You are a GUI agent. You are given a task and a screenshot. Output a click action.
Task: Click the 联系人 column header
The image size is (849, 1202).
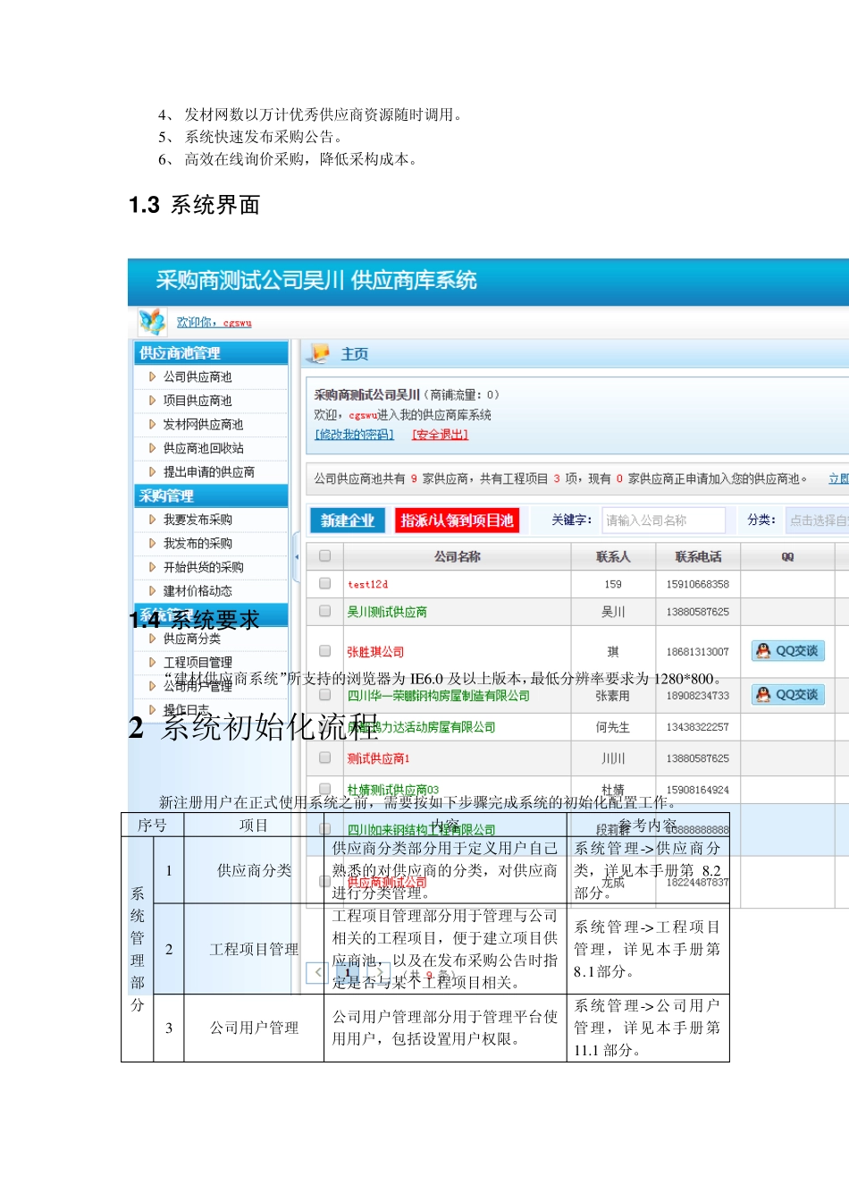(613, 556)
